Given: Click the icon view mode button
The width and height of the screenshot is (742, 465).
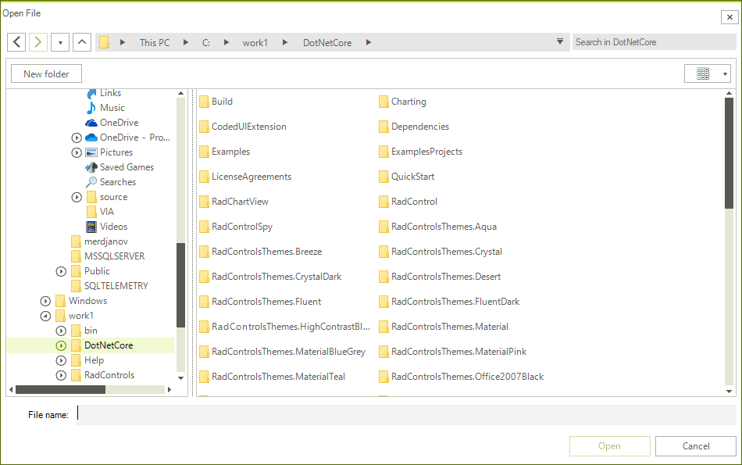Looking at the screenshot, I should pos(703,73).
